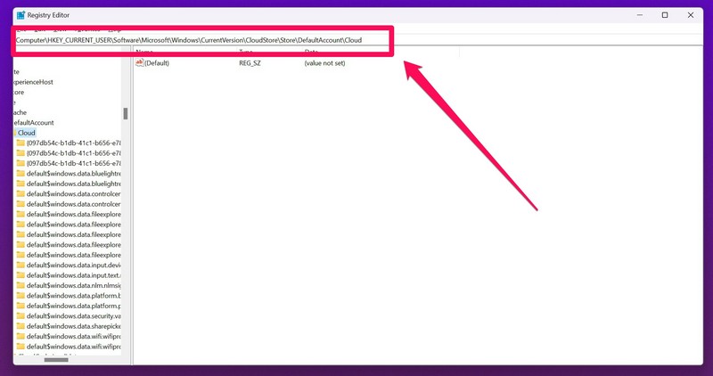Click folder icon of default$windows.data.input.text key
Viewport: 713px width, 376px height.
[x=20, y=275]
